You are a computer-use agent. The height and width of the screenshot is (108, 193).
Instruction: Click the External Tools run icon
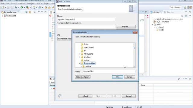click(27, 7)
